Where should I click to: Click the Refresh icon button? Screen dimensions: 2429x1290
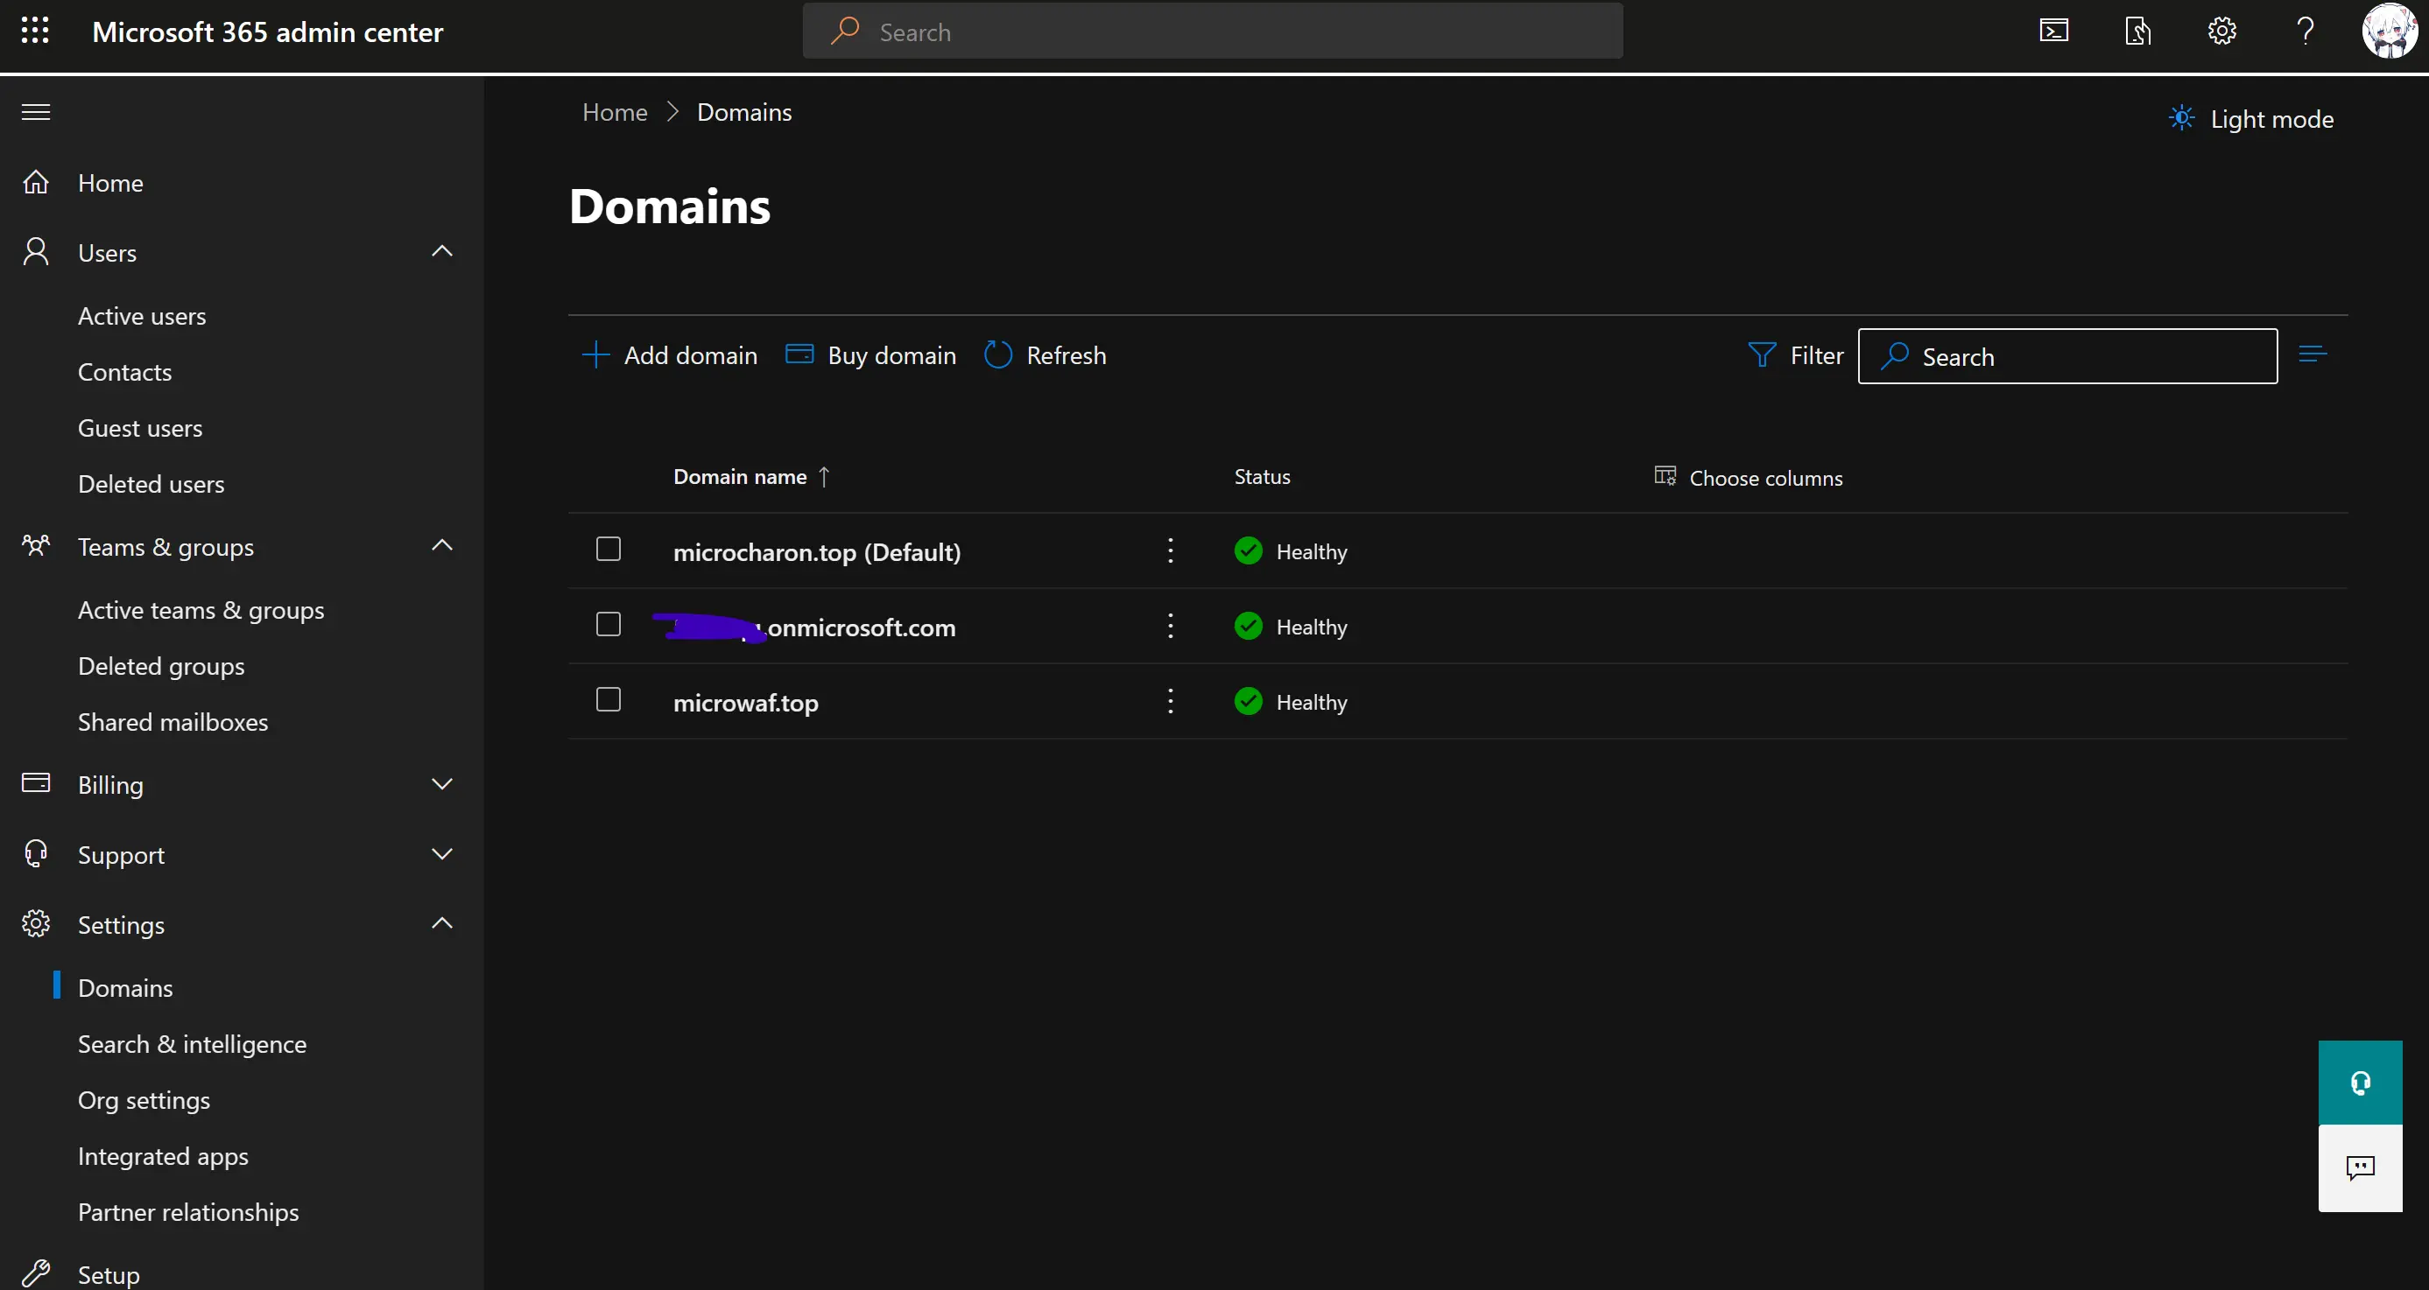996,355
